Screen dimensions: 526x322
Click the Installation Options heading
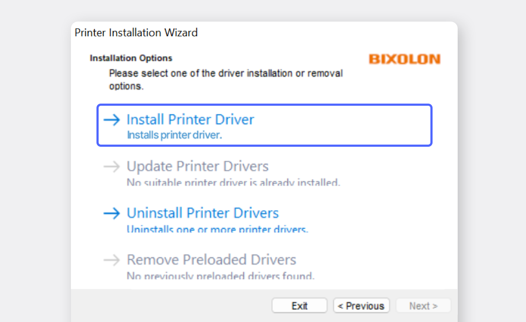[x=131, y=58]
